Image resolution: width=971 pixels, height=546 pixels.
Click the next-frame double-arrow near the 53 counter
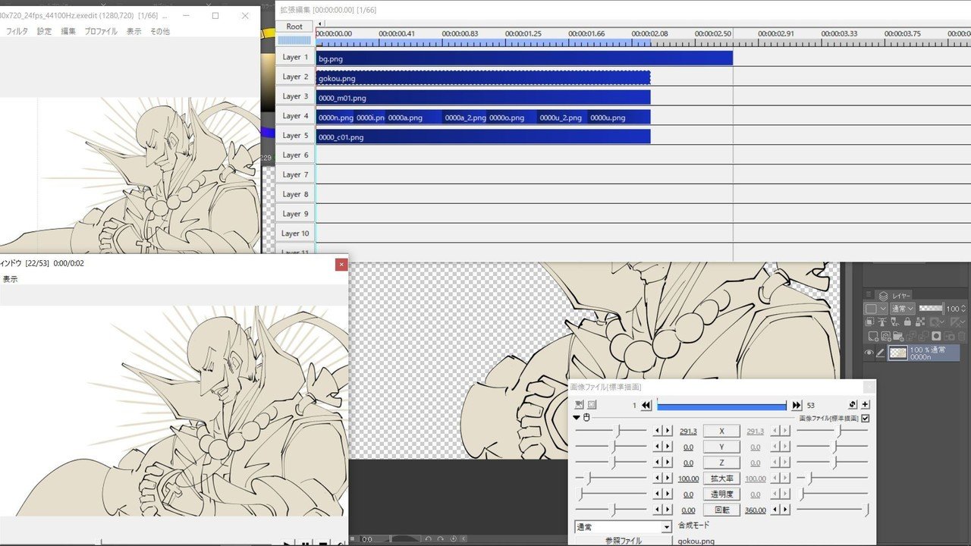coord(796,405)
